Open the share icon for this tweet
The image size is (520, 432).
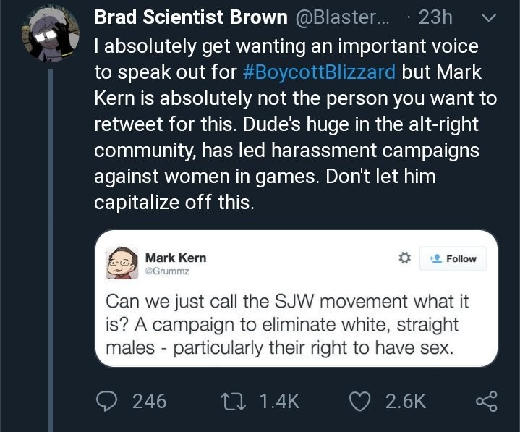[x=487, y=401]
